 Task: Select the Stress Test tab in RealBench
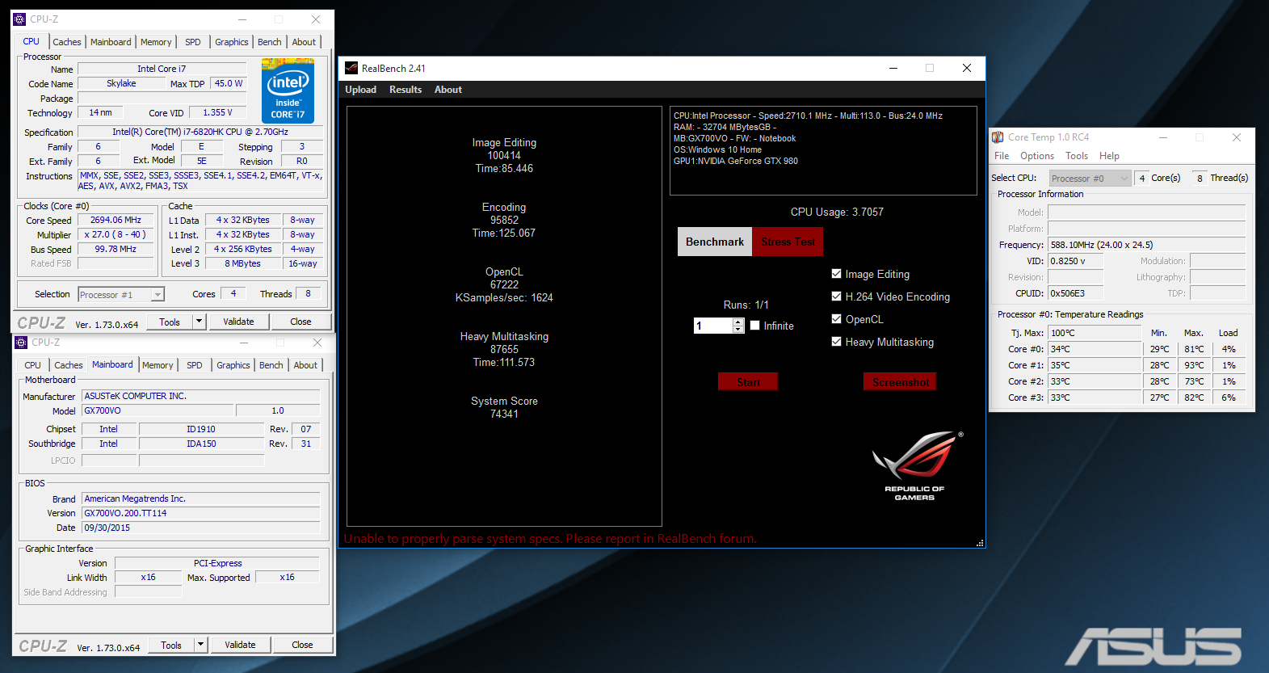tap(788, 242)
